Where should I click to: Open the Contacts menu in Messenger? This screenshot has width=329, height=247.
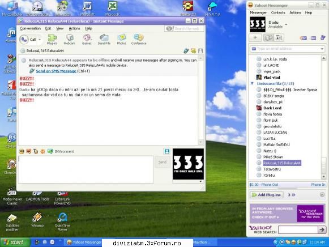point(278,12)
